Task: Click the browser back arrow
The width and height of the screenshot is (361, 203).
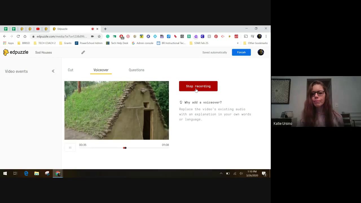Action: pyautogui.click(x=5, y=36)
